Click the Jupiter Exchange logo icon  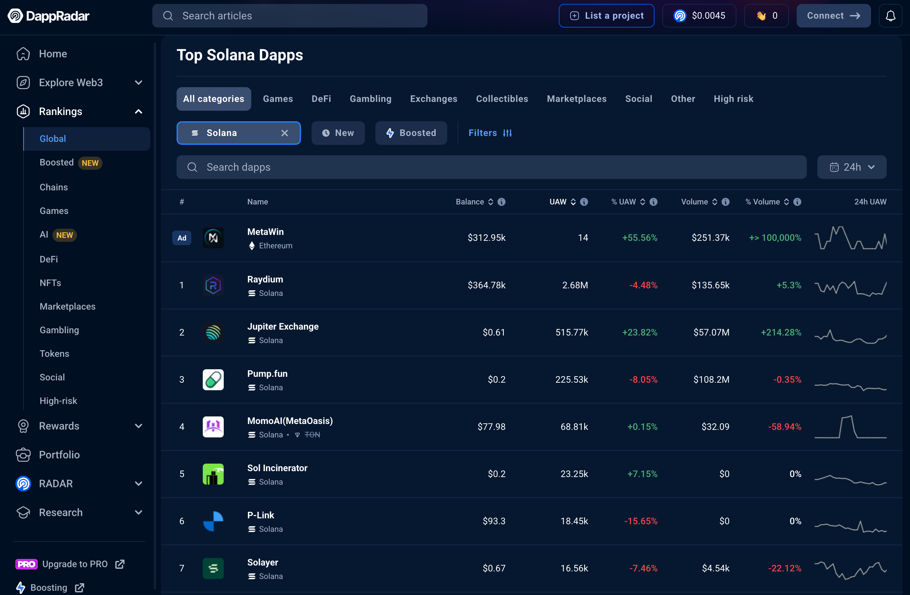pos(213,332)
